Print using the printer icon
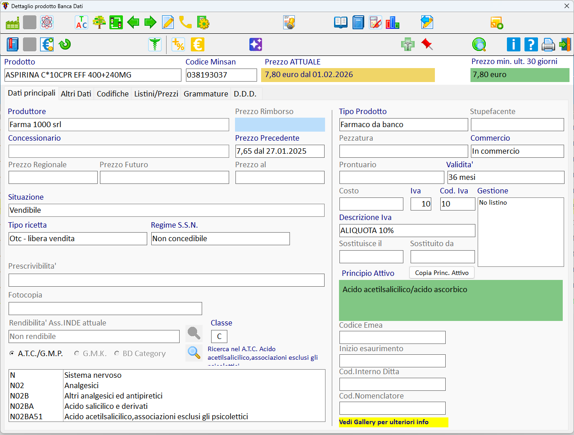This screenshot has width=574, height=435. [548, 44]
